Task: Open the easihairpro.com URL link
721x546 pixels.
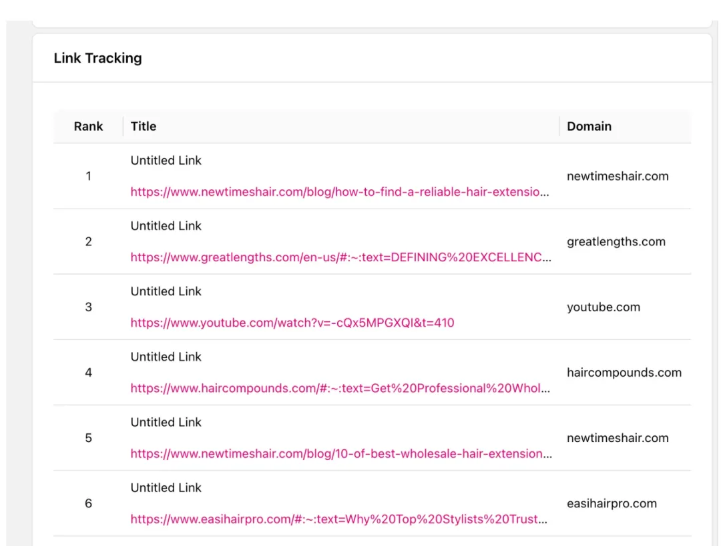Action: [340, 519]
